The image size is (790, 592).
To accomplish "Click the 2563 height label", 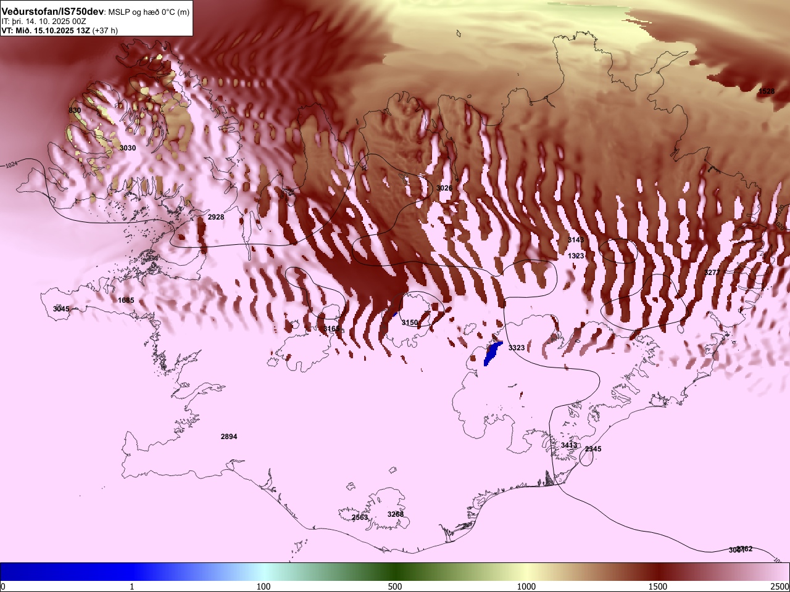I will [x=360, y=517].
